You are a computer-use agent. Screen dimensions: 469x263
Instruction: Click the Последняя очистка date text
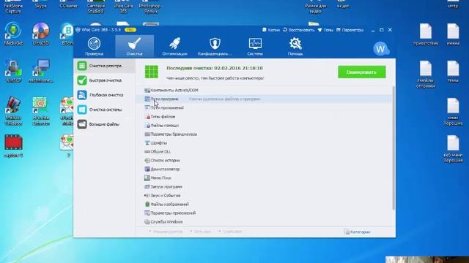[x=215, y=68]
